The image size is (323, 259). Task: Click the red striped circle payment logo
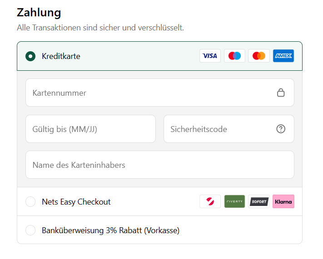210,201
